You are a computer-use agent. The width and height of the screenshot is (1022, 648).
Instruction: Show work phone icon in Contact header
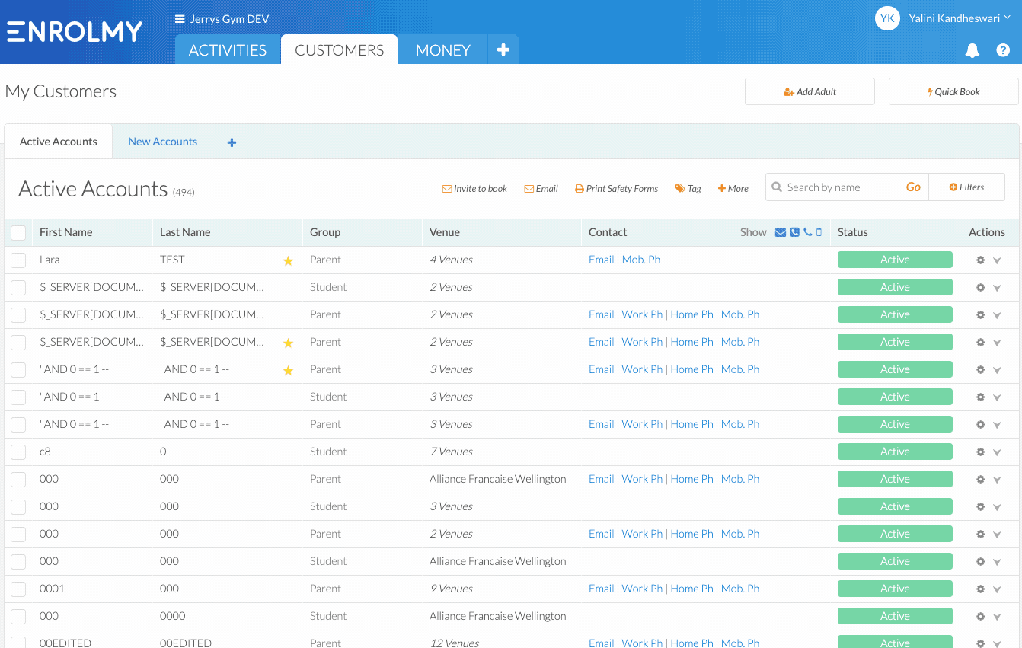tap(795, 232)
